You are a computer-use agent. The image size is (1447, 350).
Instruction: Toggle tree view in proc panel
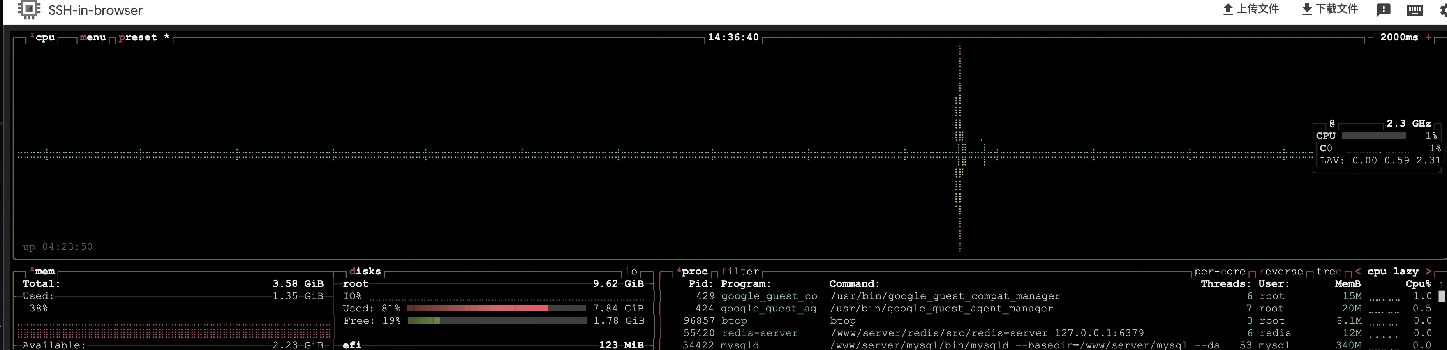[x=1329, y=272]
